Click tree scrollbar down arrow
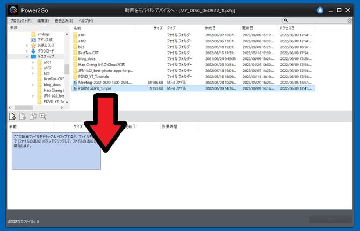The width and height of the screenshot is (360, 231). coord(67,102)
